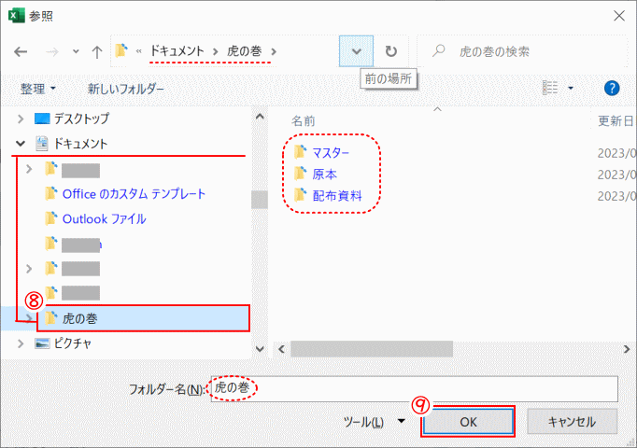
Task: Select 虎の巻 folder in the tree
Action: (80, 318)
